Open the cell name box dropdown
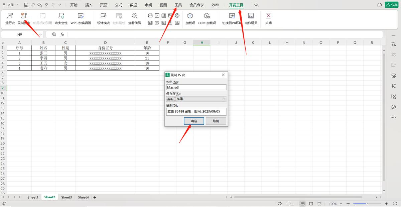This screenshot has height=207, width=401. point(40,34)
